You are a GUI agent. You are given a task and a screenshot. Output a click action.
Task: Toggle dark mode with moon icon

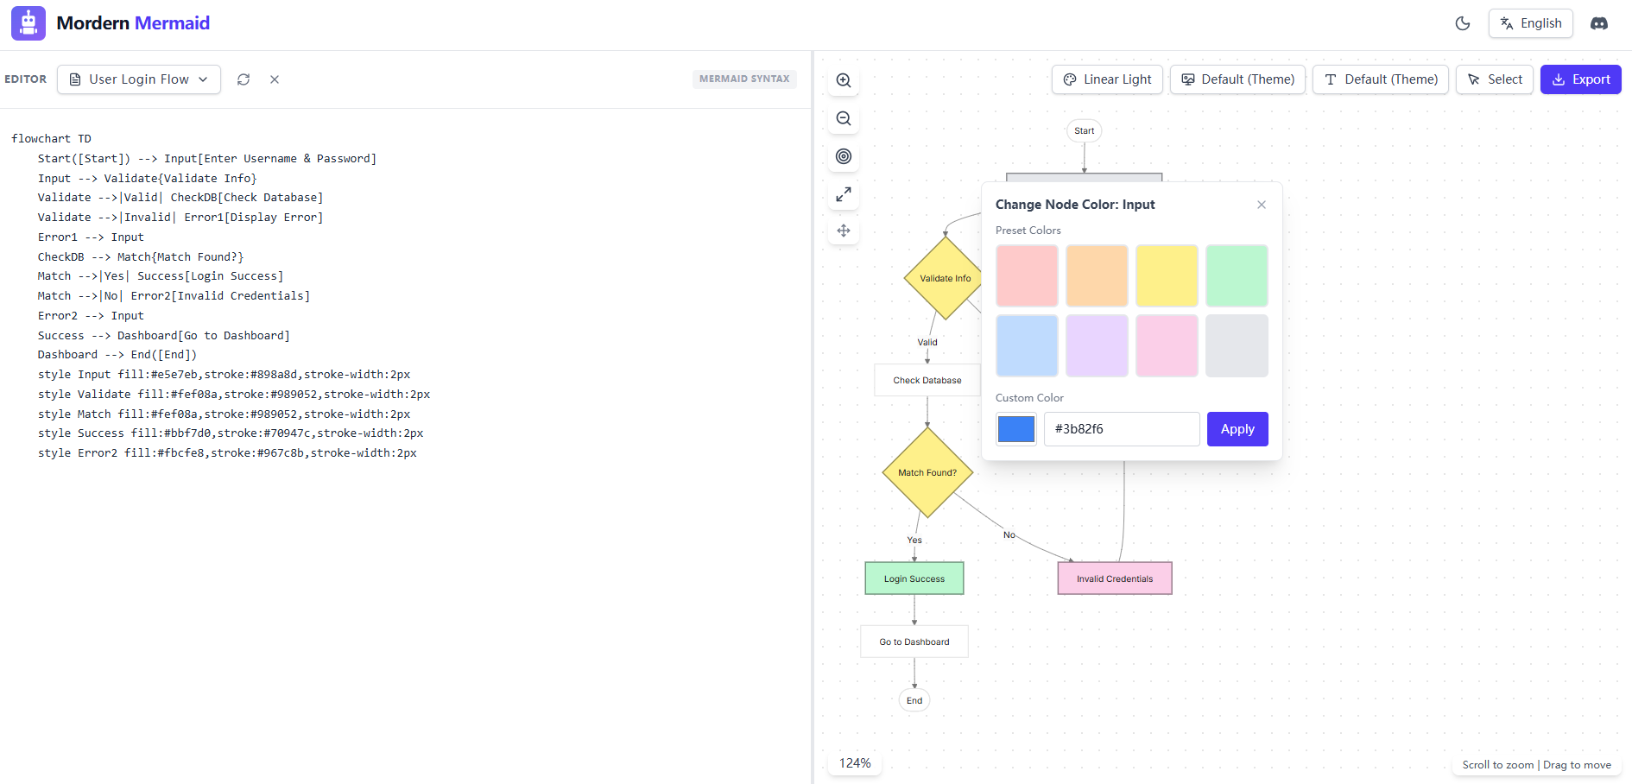pos(1463,23)
